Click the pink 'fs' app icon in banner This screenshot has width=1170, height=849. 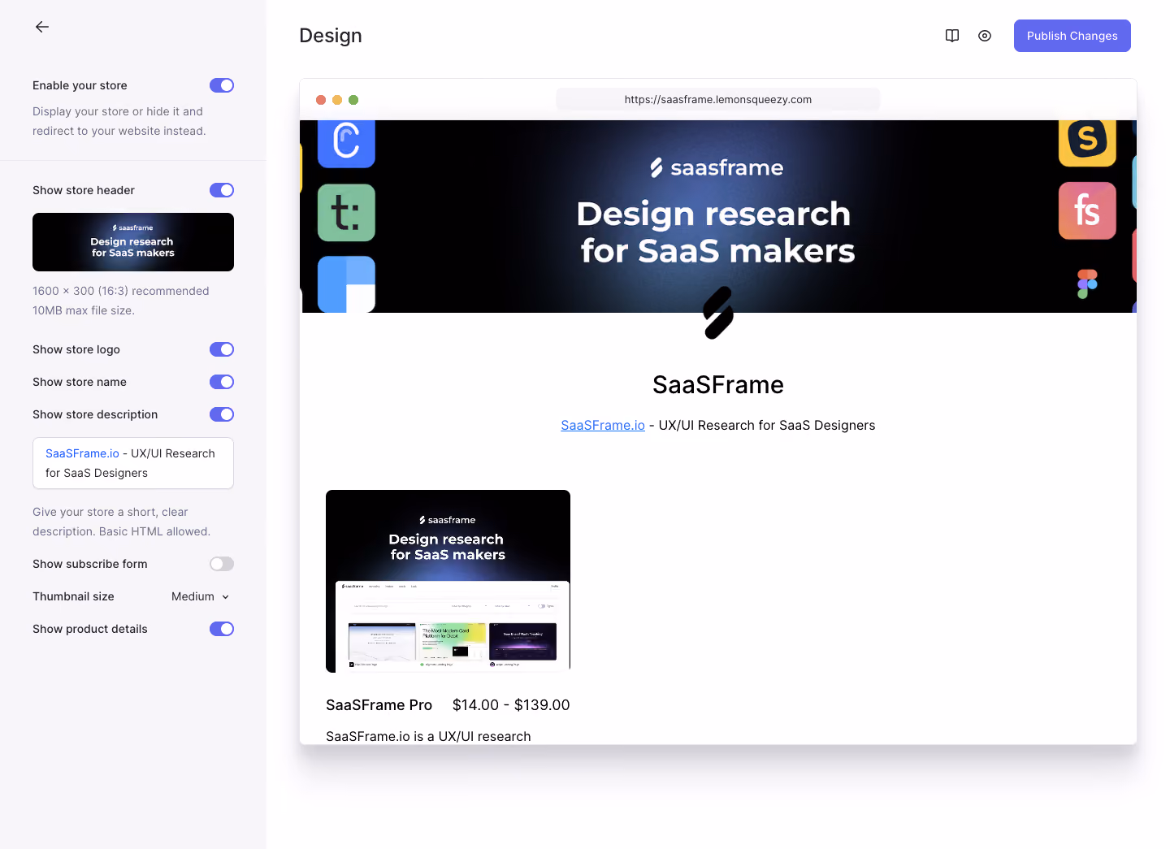point(1087,210)
